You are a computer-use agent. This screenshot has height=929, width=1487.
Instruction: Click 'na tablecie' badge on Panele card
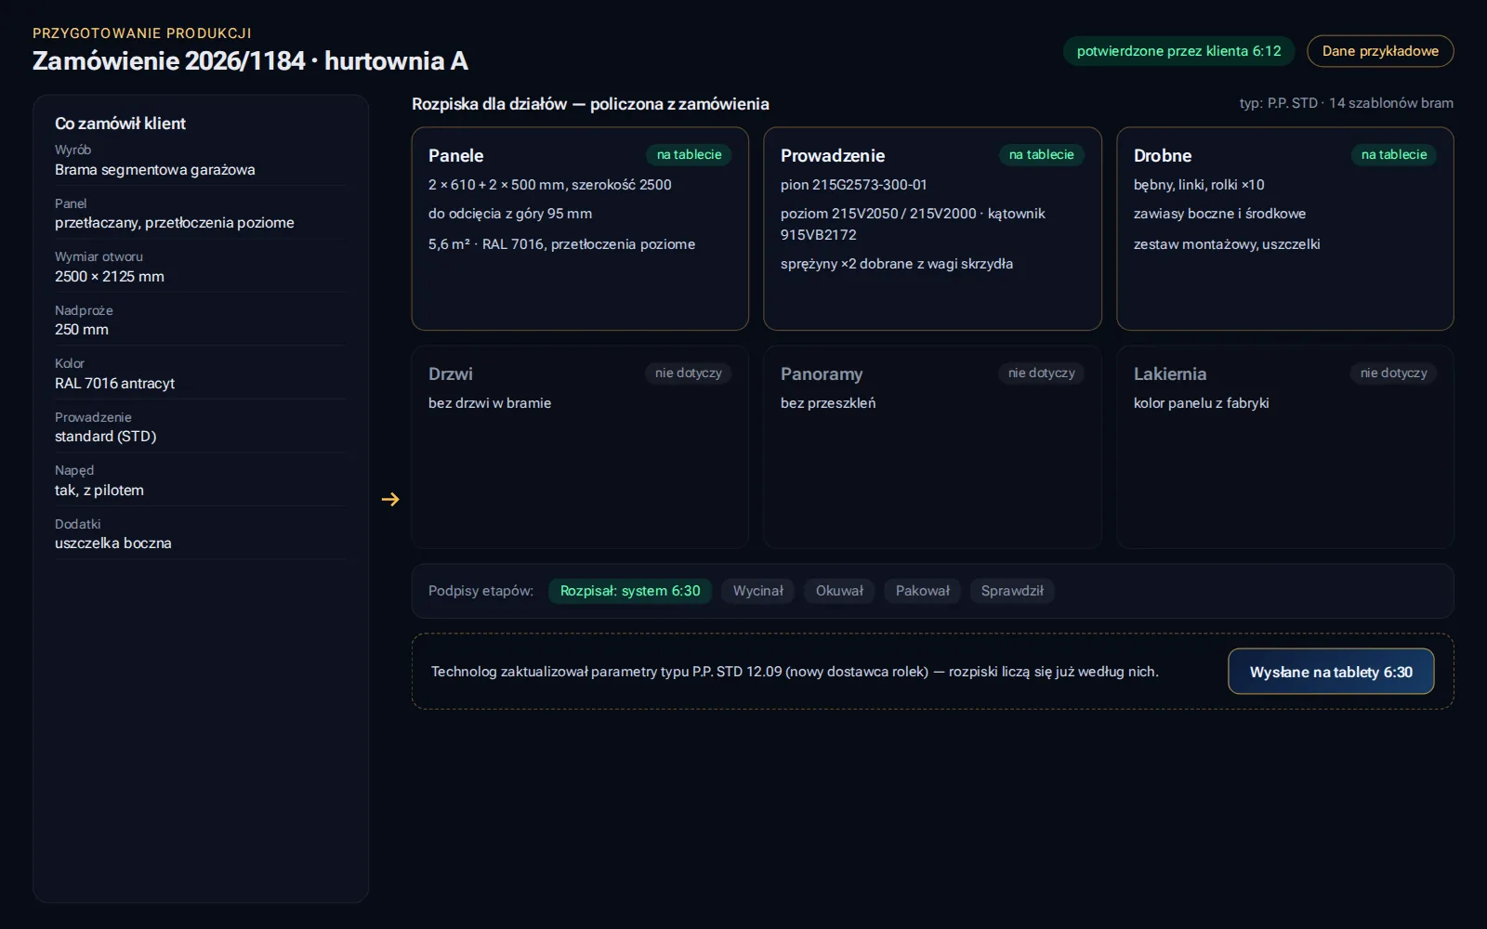pyautogui.click(x=689, y=155)
